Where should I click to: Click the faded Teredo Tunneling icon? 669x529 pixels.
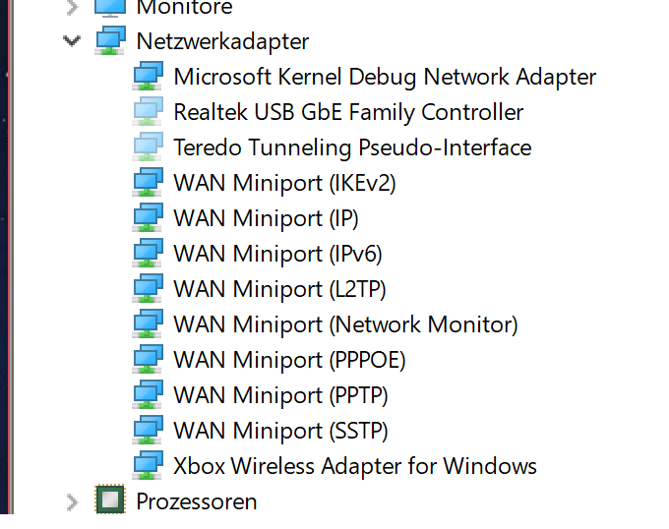click(148, 147)
